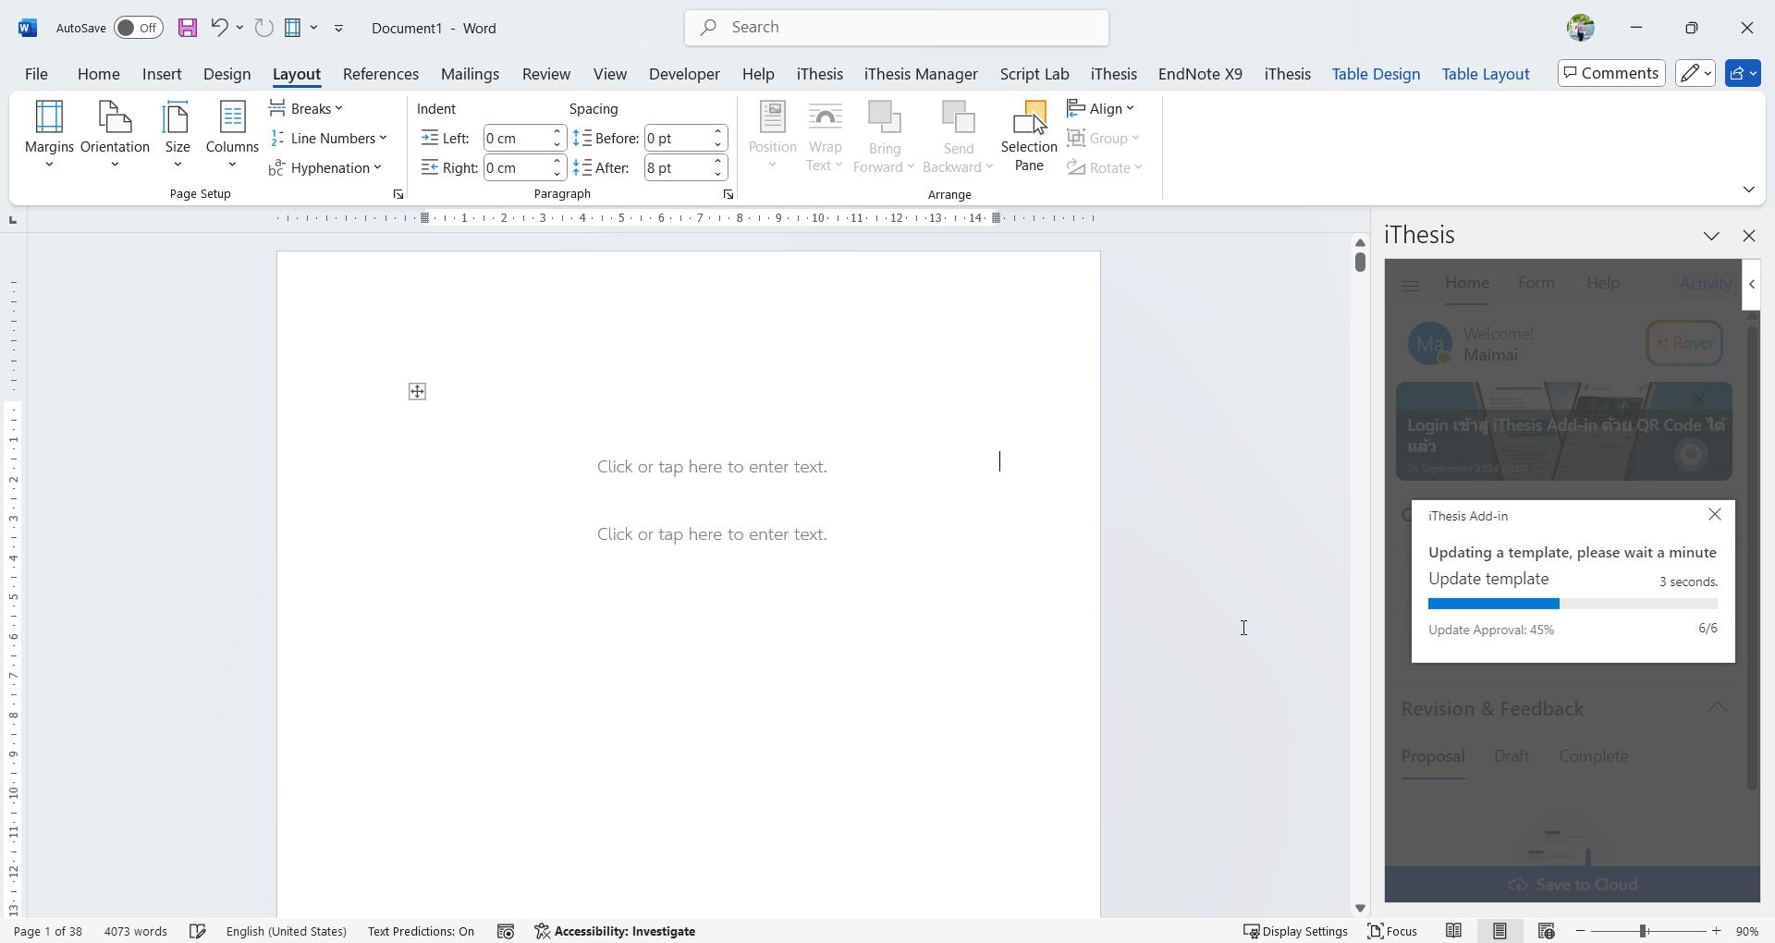Image resolution: width=1775 pixels, height=943 pixels.
Task: Click the Indent Left field
Action: point(517,138)
